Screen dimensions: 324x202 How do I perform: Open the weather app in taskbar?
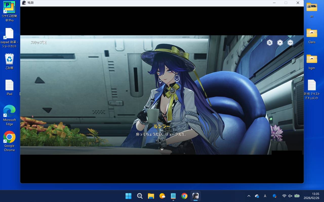point(162,196)
